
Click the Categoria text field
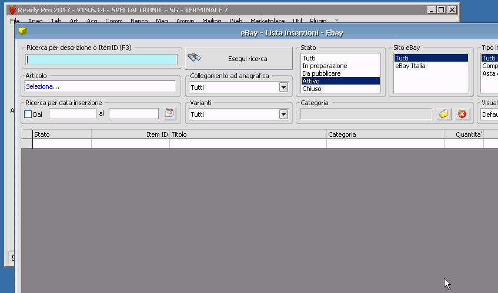(x=366, y=114)
